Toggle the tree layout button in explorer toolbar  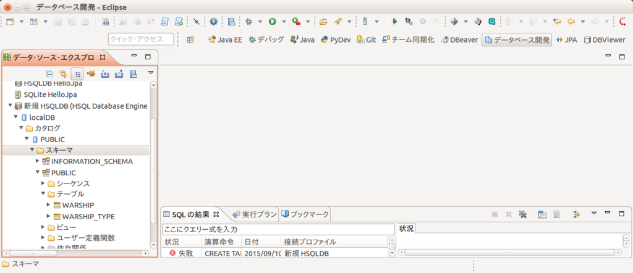[77, 73]
